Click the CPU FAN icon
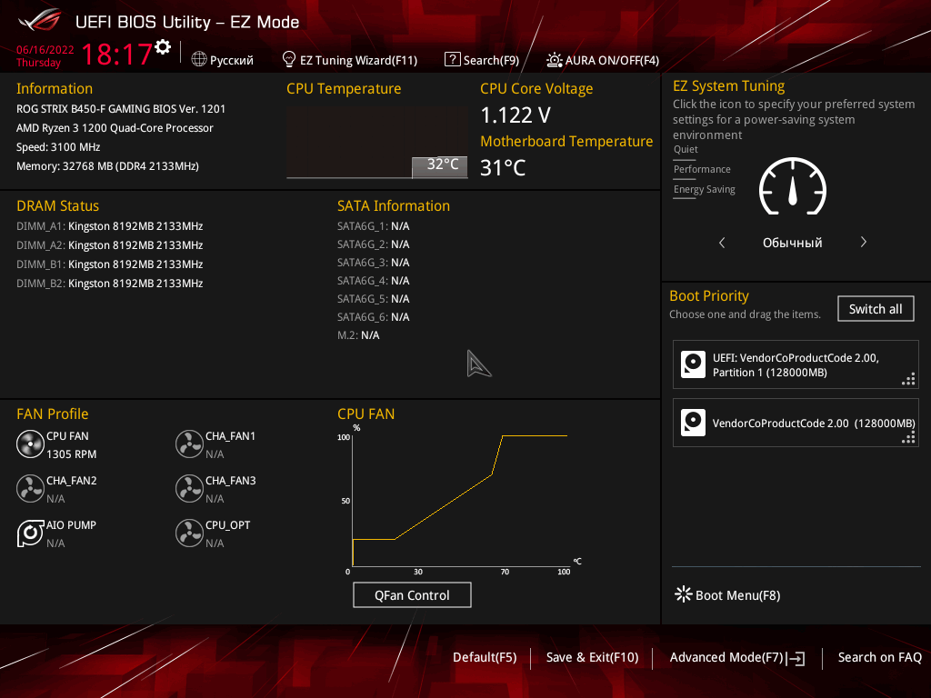The width and height of the screenshot is (931, 698). coord(30,444)
